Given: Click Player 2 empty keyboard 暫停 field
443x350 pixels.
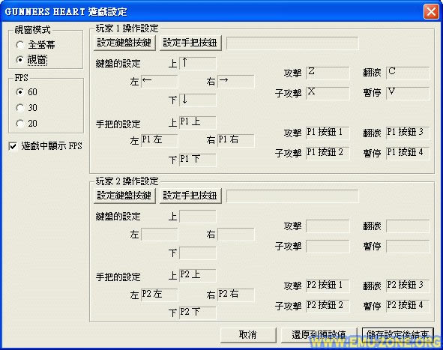Looking at the screenshot, I should (x=408, y=246).
